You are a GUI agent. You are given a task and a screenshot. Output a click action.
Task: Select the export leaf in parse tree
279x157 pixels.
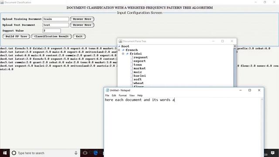click(139, 61)
